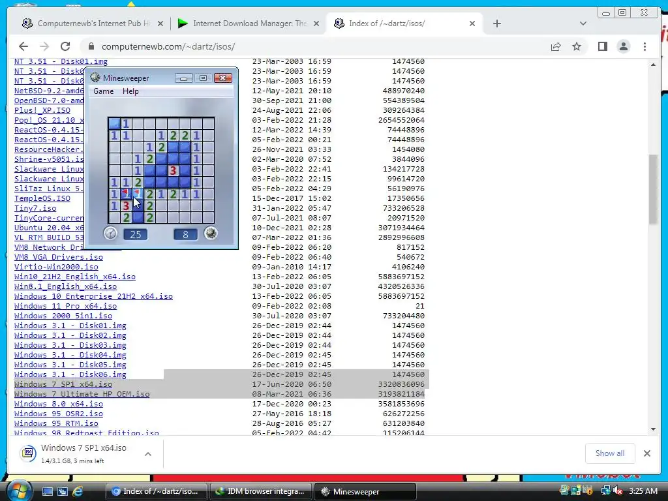Click the network tray icon

point(605,491)
